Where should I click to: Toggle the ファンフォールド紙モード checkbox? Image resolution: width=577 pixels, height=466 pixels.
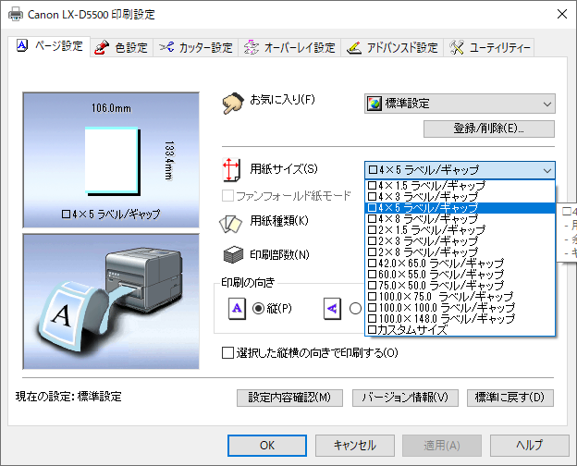pos(227,195)
